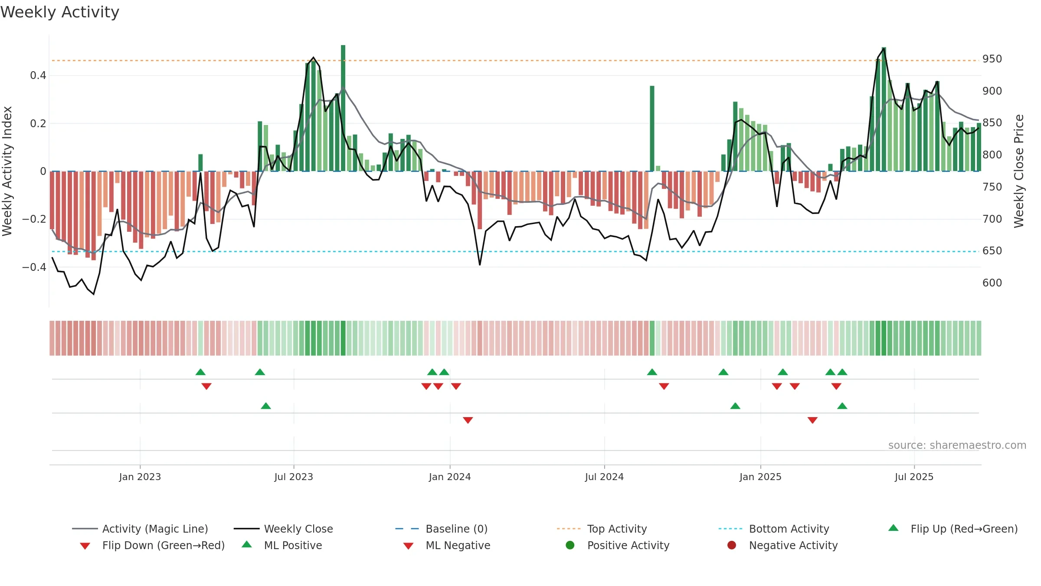Click the Flip Up (Red→Green) legend entry
1041x586 pixels.
pos(953,529)
